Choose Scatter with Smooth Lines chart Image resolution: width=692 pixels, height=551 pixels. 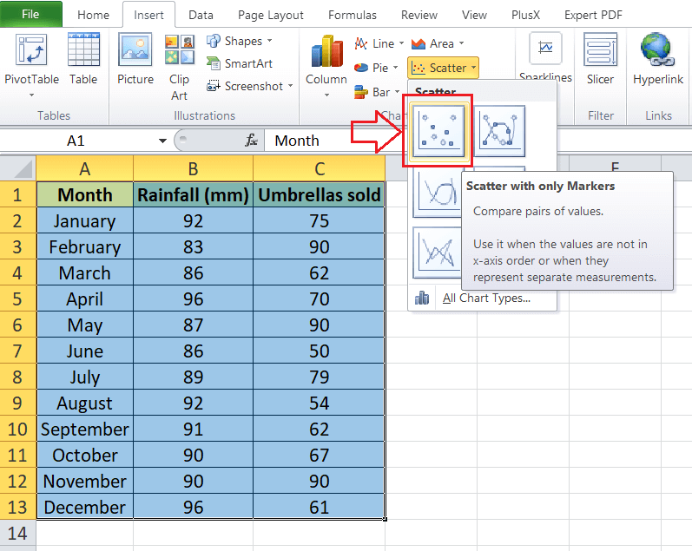click(x=437, y=193)
